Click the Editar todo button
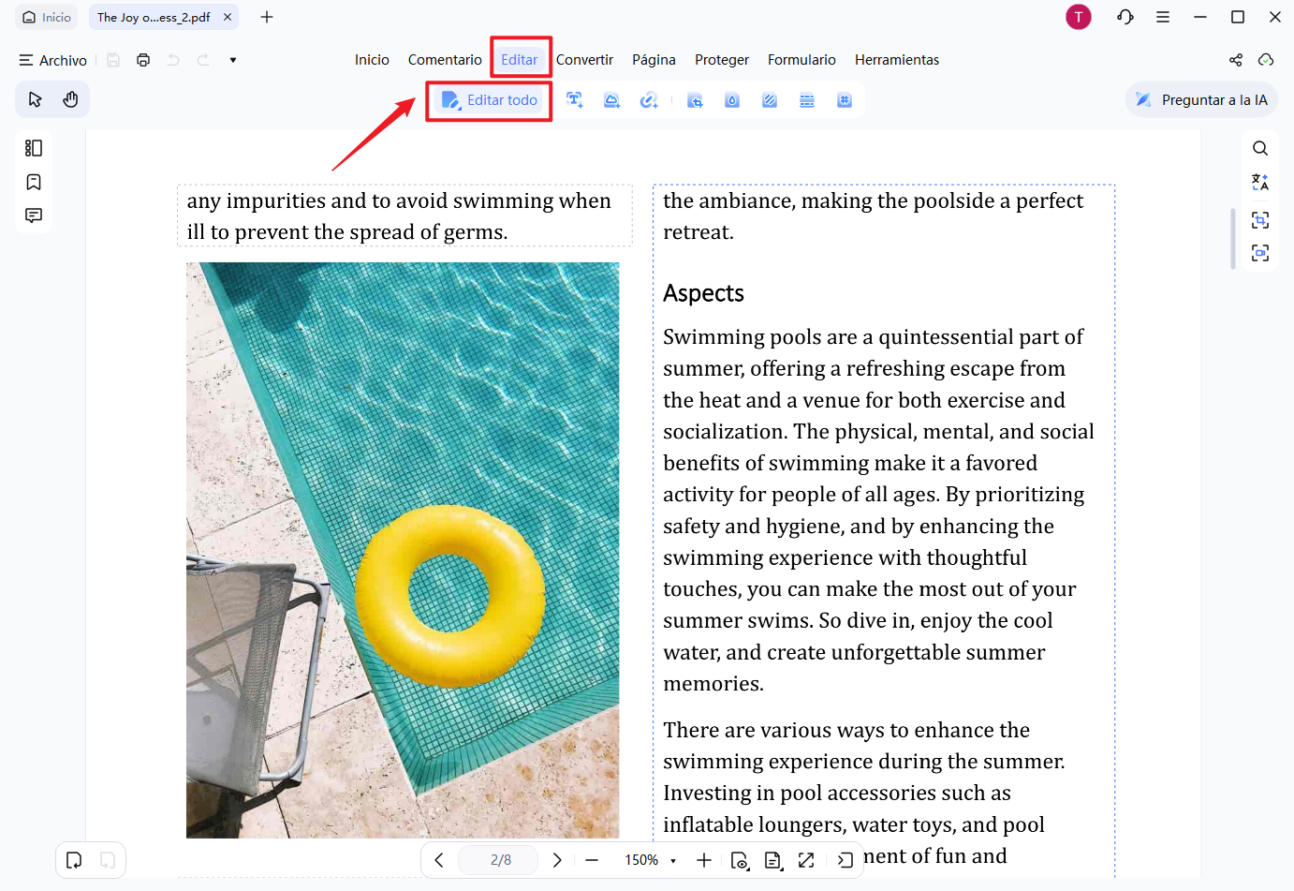The width and height of the screenshot is (1294, 891). pyautogui.click(x=490, y=100)
